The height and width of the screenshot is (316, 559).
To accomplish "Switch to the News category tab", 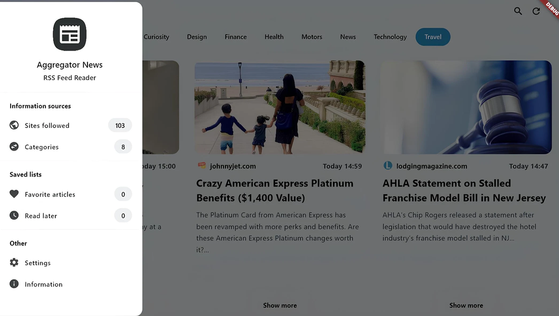I will coord(348,37).
